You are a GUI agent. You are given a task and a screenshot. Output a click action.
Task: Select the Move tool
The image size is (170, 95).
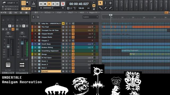110,3
